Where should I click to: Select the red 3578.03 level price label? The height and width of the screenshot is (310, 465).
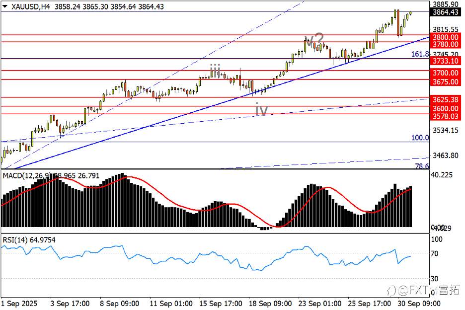pos(446,116)
